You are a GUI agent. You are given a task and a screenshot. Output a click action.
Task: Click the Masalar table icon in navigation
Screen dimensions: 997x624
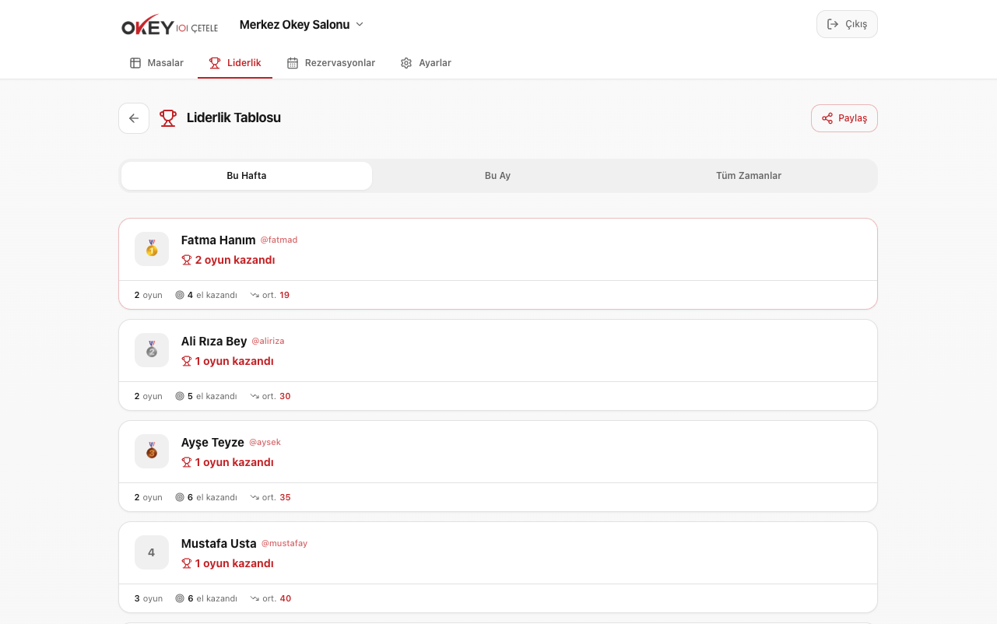[x=135, y=63]
